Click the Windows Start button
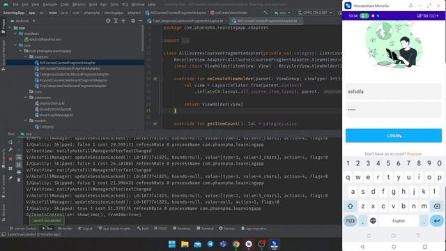Viewport: 446px width, 251px height. (x=172, y=244)
